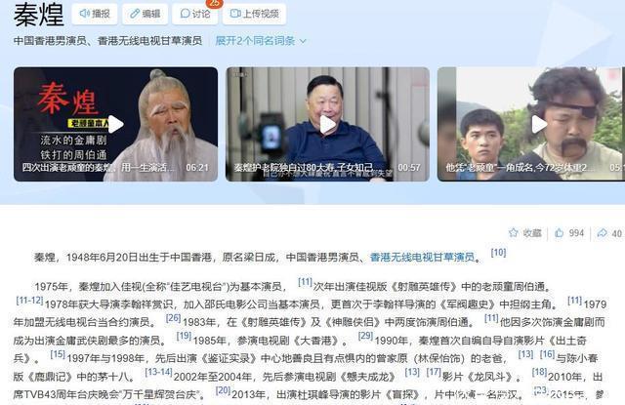The height and width of the screenshot is (405, 625).
Task: Click the 秦煌 page title heading
Action: tap(39, 15)
